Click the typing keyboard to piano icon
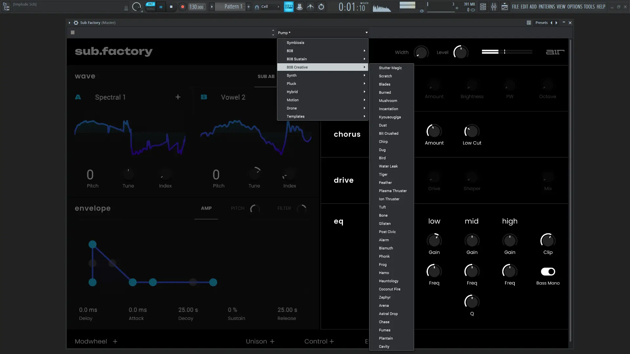Image resolution: width=630 pixels, height=354 pixels. (288, 7)
